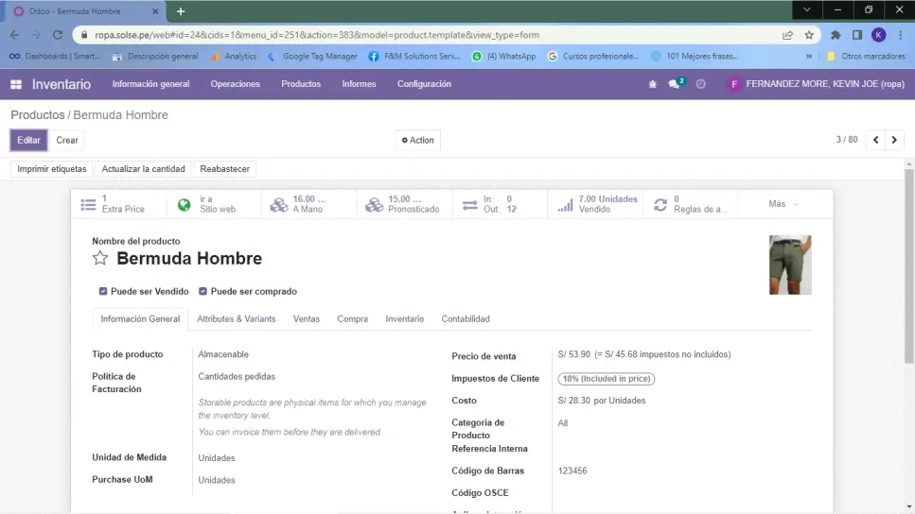Go to previous record arrow
Screen dimensions: 915x514
coord(876,140)
